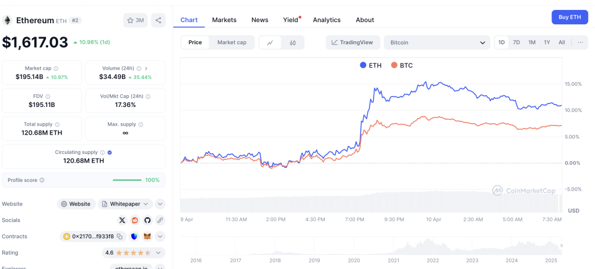The image size is (595, 269).
Task: Click the 17.36% Vol/Mkt Cap value
Action: tap(126, 105)
